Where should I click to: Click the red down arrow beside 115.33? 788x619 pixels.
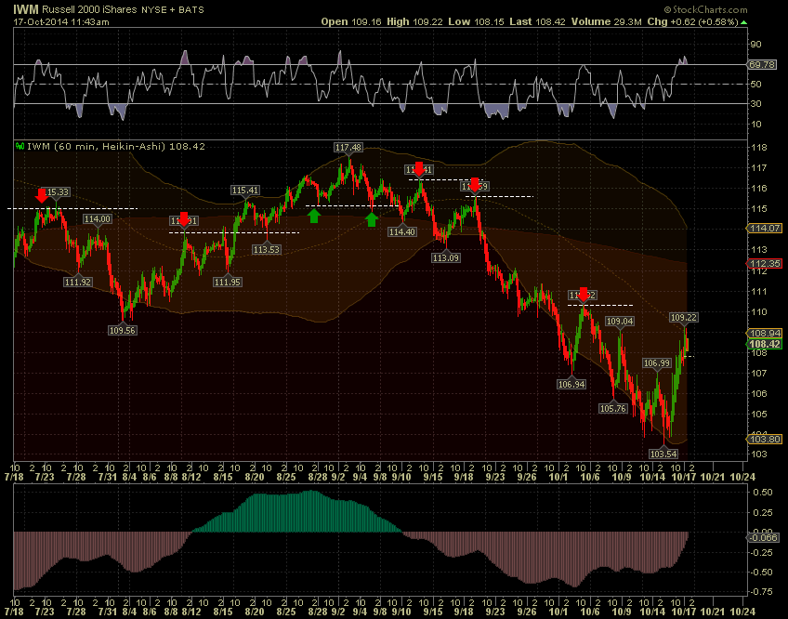tap(42, 195)
